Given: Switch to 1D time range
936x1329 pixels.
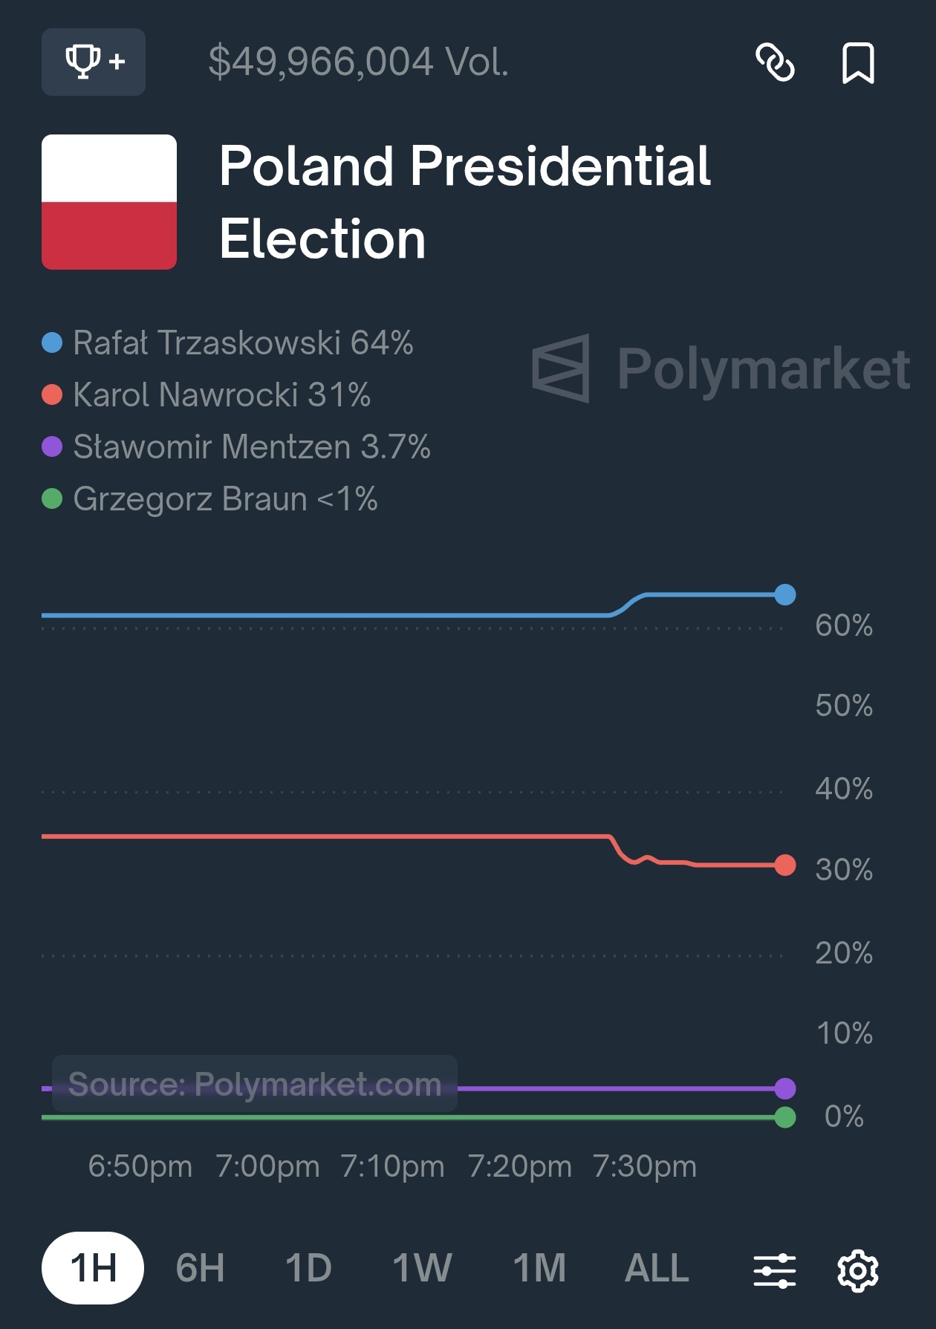Looking at the screenshot, I should tap(308, 1268).
